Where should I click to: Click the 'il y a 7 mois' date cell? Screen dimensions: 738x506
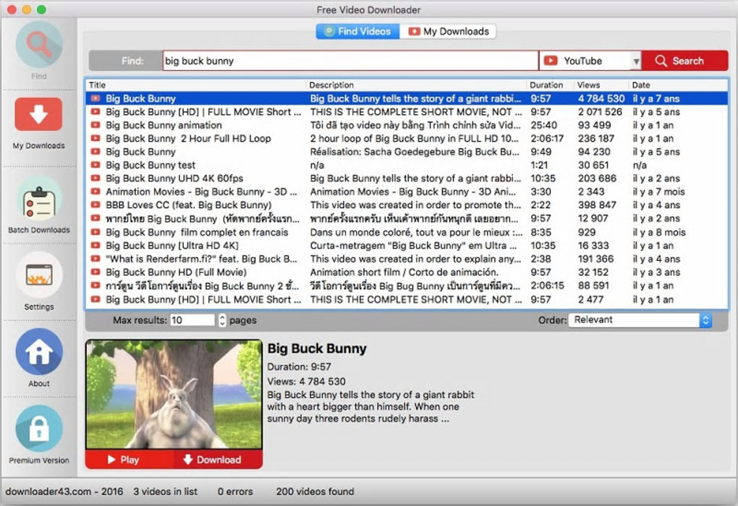[x=658, y=192]
